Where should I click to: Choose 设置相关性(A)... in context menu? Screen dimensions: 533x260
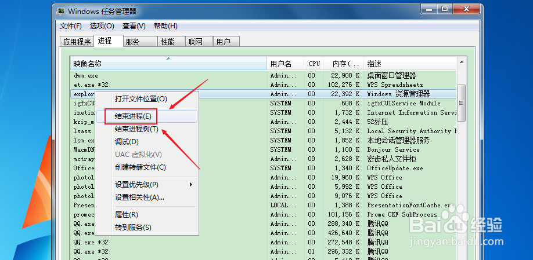pos(147,197)
